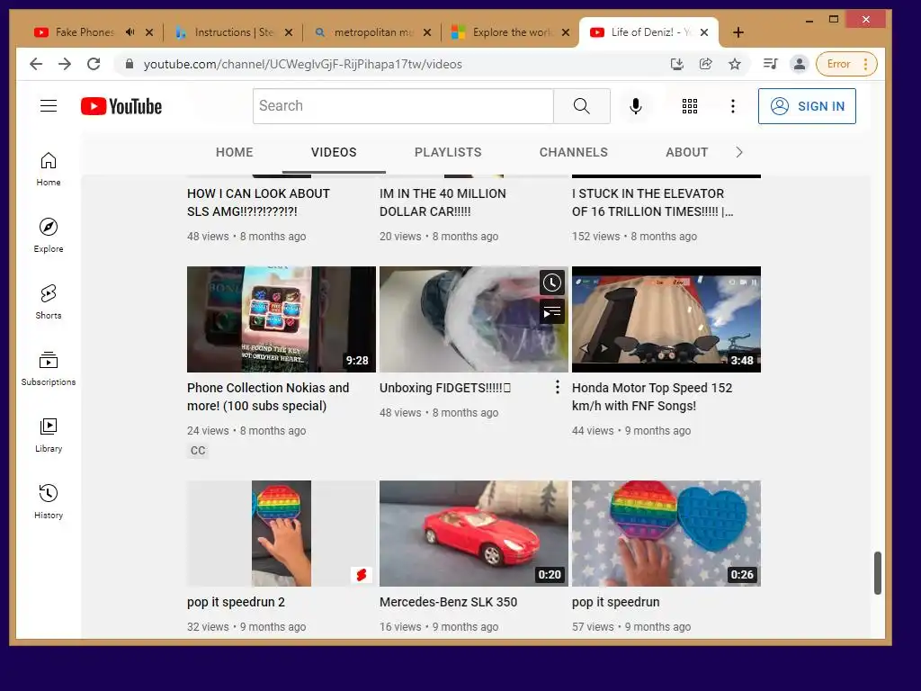Open Phone Collection Nokias and more title
The height and width of the screenshot is (691, 921).
tap(268, 397)
